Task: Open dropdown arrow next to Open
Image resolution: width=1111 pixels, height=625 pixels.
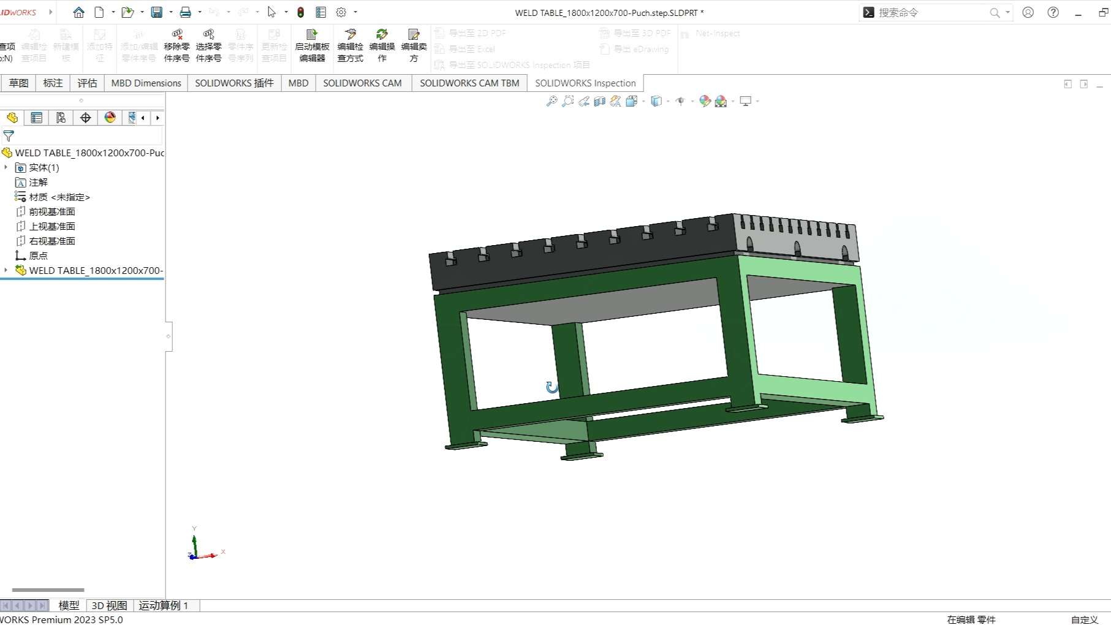Action: tap(142, 12)
